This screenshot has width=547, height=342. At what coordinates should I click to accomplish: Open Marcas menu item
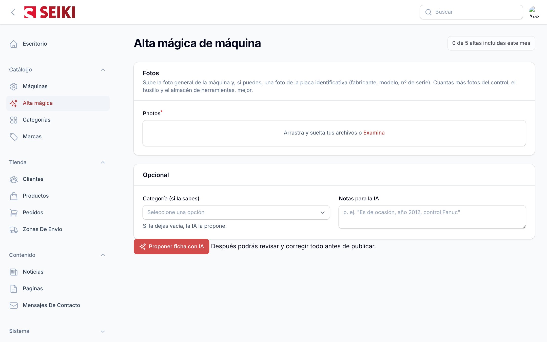(58, 137)
